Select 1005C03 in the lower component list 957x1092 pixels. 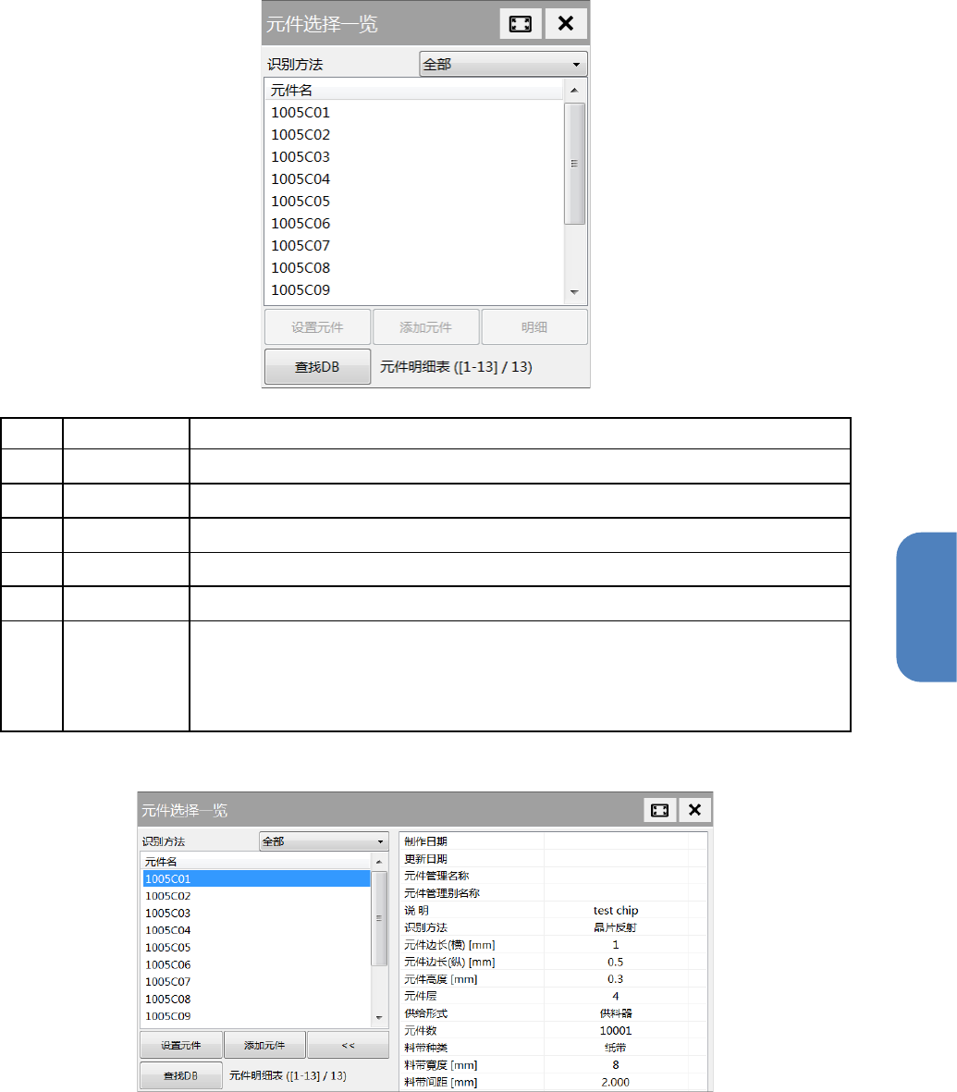click(x=256, y=913)
